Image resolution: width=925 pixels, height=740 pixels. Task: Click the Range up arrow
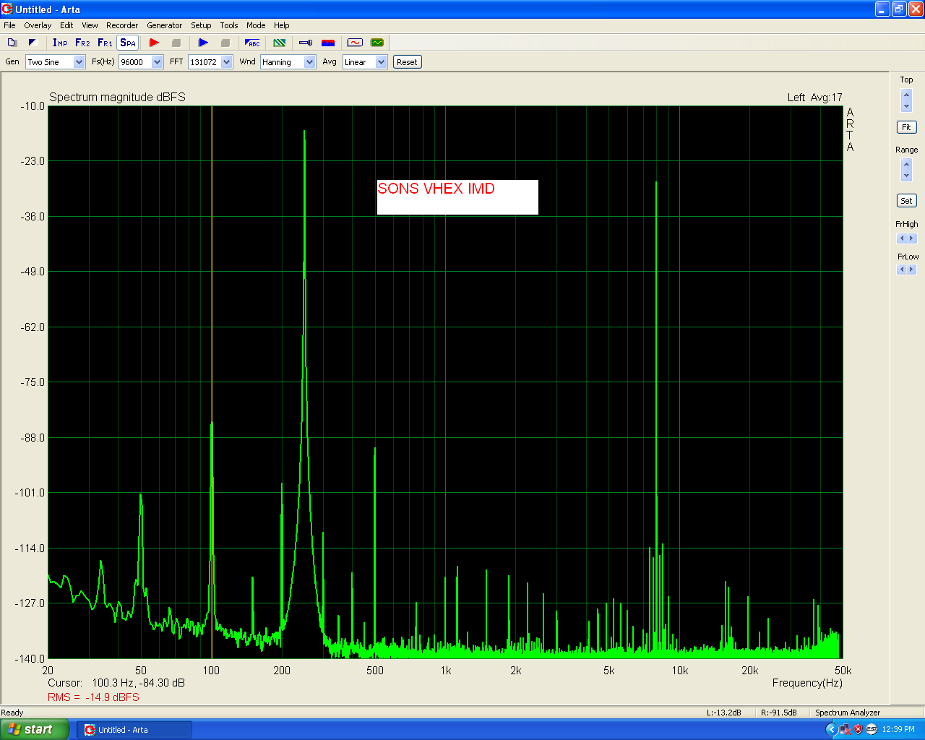tap(906, 165)
